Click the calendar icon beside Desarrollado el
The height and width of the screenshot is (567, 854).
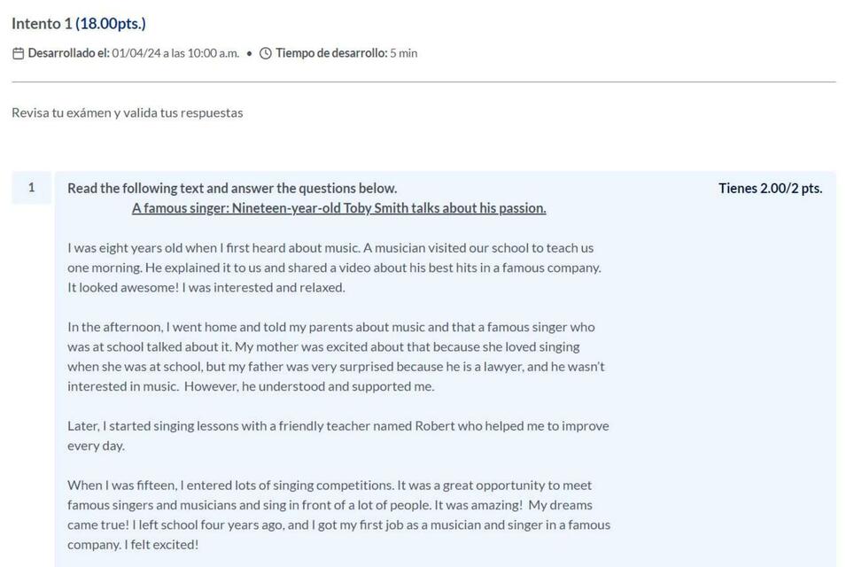pos(18,53)
